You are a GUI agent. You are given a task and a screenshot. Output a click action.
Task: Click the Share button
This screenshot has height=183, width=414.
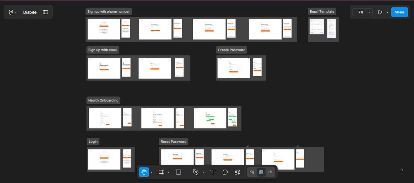[x=400, y=12]
